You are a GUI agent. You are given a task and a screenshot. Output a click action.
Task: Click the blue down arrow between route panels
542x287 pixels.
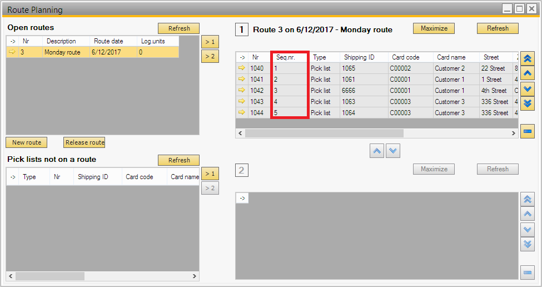pos(393,151)
